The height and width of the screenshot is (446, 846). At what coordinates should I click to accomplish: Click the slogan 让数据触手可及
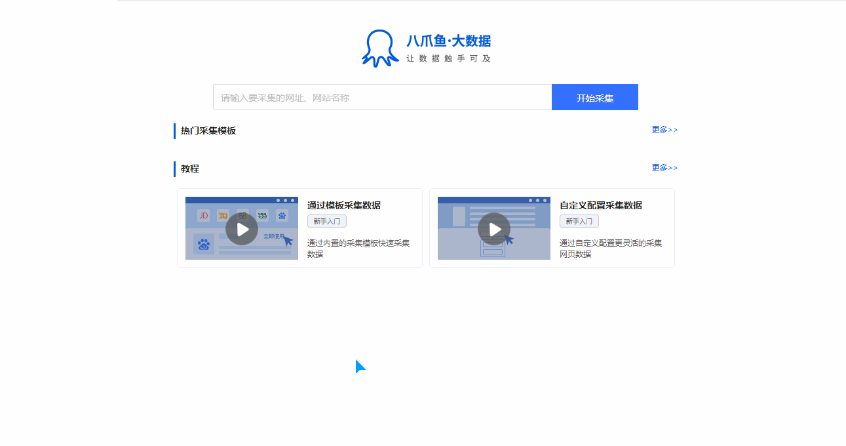pos(448,58)
